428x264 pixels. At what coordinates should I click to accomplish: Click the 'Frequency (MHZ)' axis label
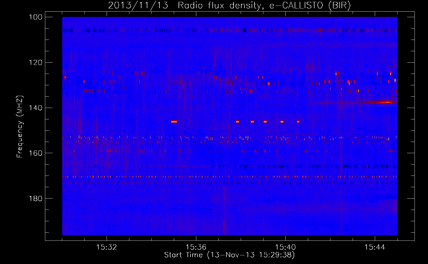pyautogui.click(x=20, y=127)
